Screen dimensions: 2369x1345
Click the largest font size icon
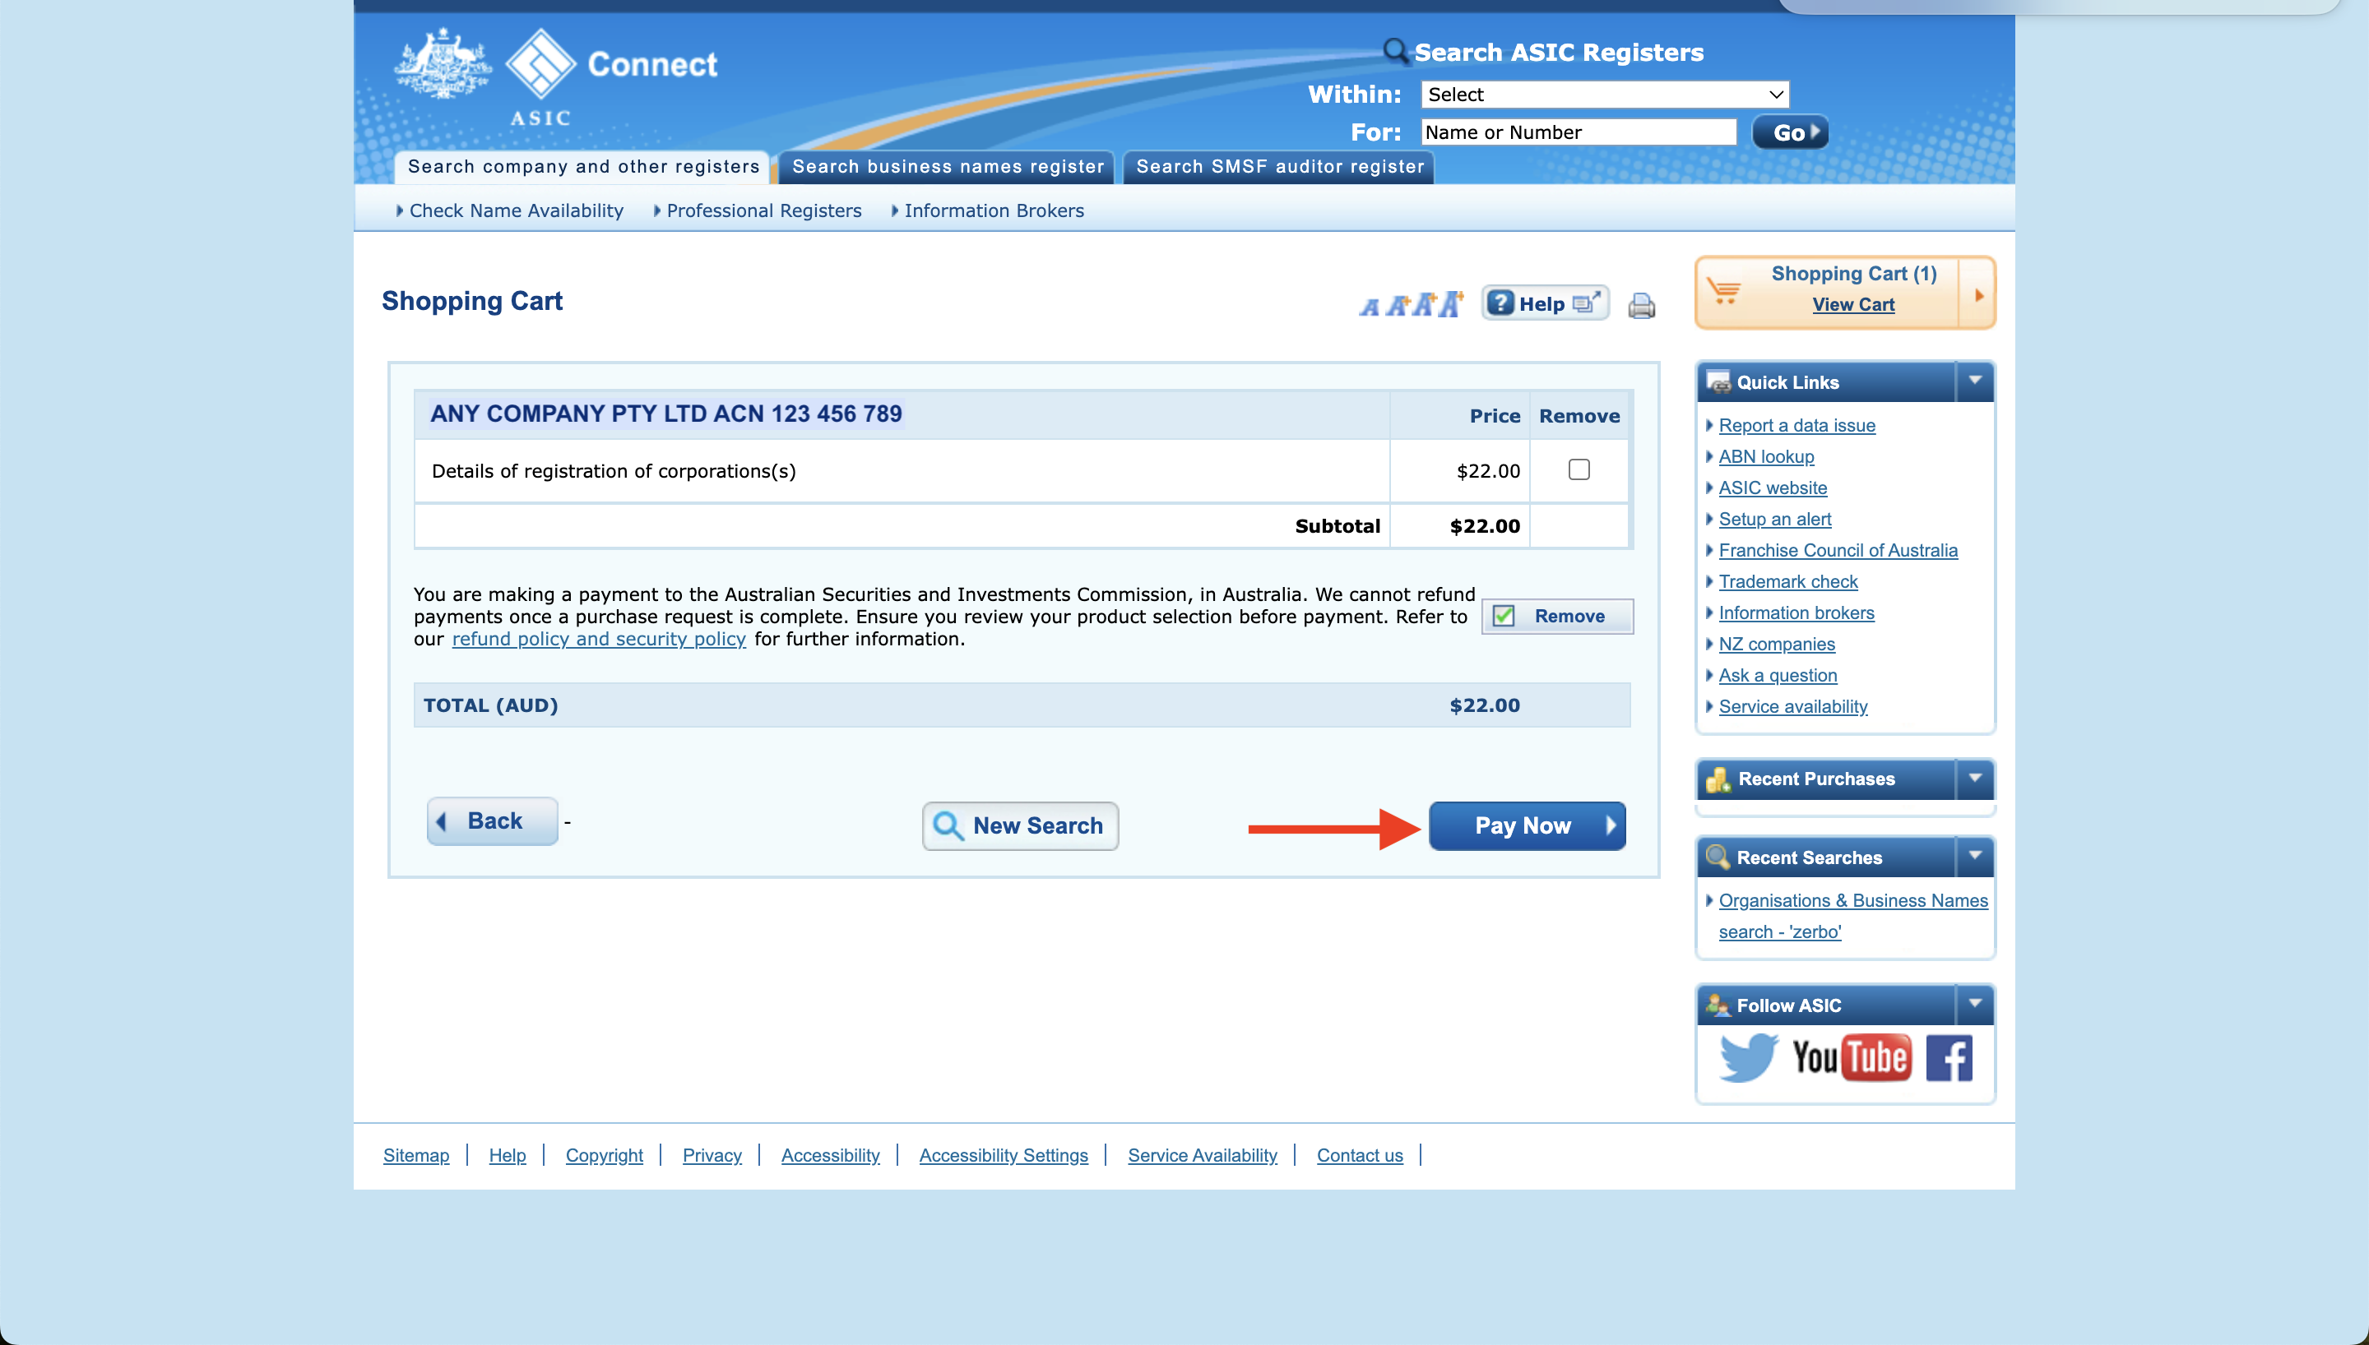pyautogui.click(x=1452, y=304)
